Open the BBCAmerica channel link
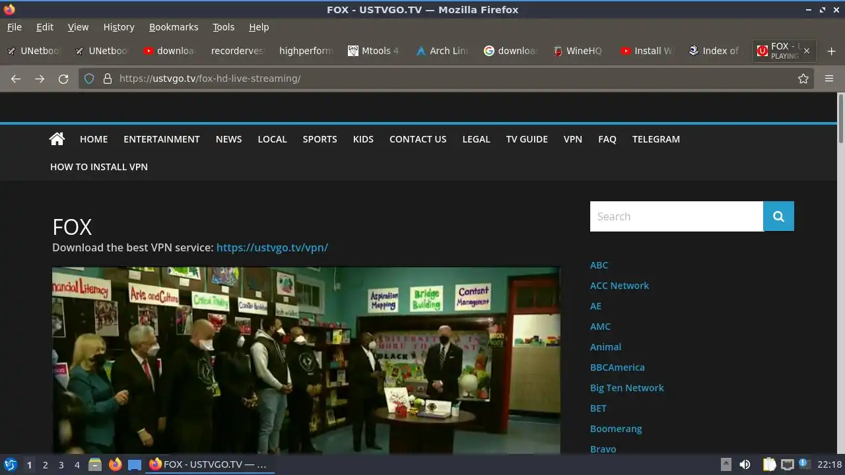 click(x=617, y=367)
